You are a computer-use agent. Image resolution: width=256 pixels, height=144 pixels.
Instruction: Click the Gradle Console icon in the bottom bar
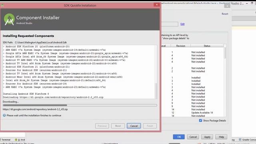(240, 140)
